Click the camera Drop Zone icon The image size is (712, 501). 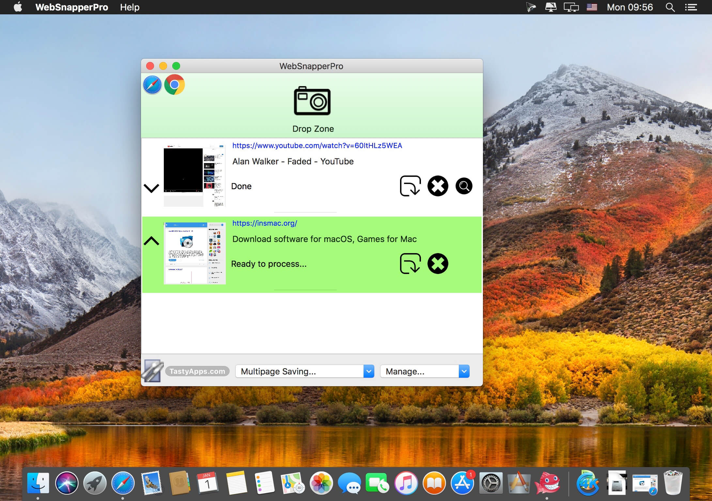click(x=312, y=101)
